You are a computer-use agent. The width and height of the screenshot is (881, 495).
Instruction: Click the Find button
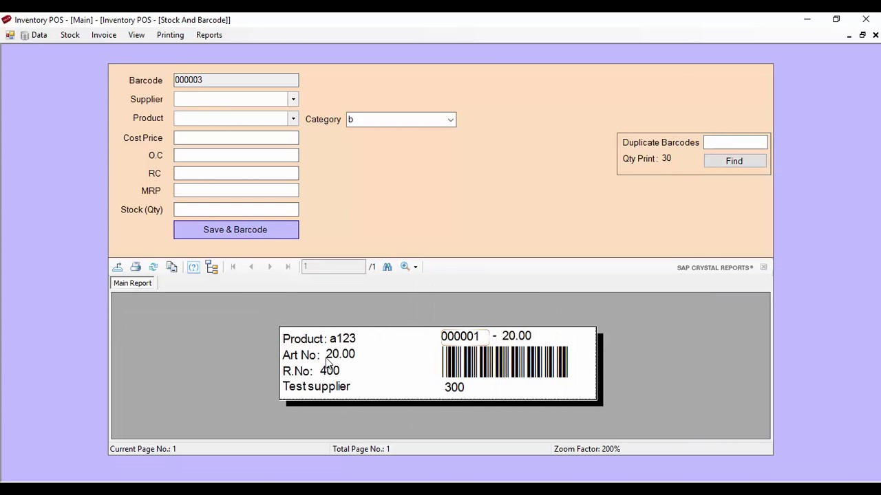734,161
